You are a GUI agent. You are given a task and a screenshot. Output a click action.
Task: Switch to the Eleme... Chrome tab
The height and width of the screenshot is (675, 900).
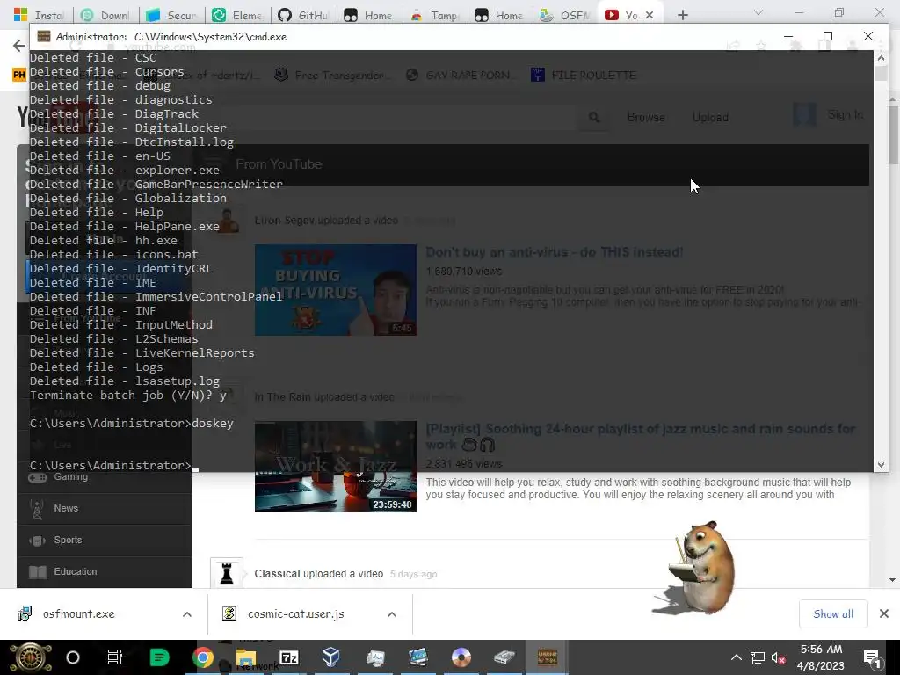237,15
